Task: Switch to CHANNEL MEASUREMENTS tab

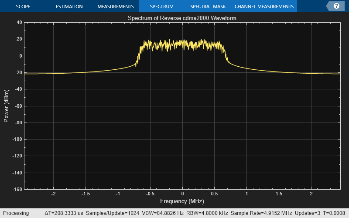Action: point(264,7)
